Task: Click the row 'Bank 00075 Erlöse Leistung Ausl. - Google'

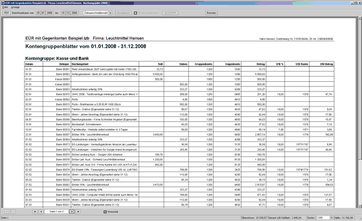Action: (179, 154)
